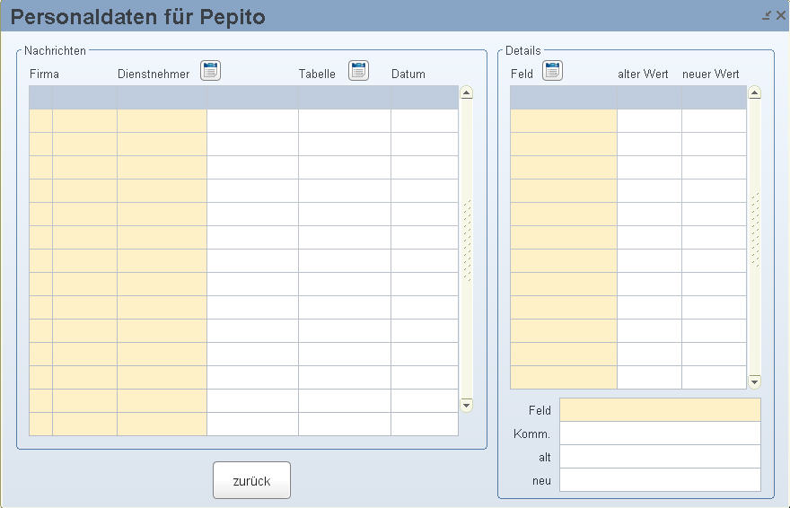Focus the Komm. input field

[x=660, y=434]
